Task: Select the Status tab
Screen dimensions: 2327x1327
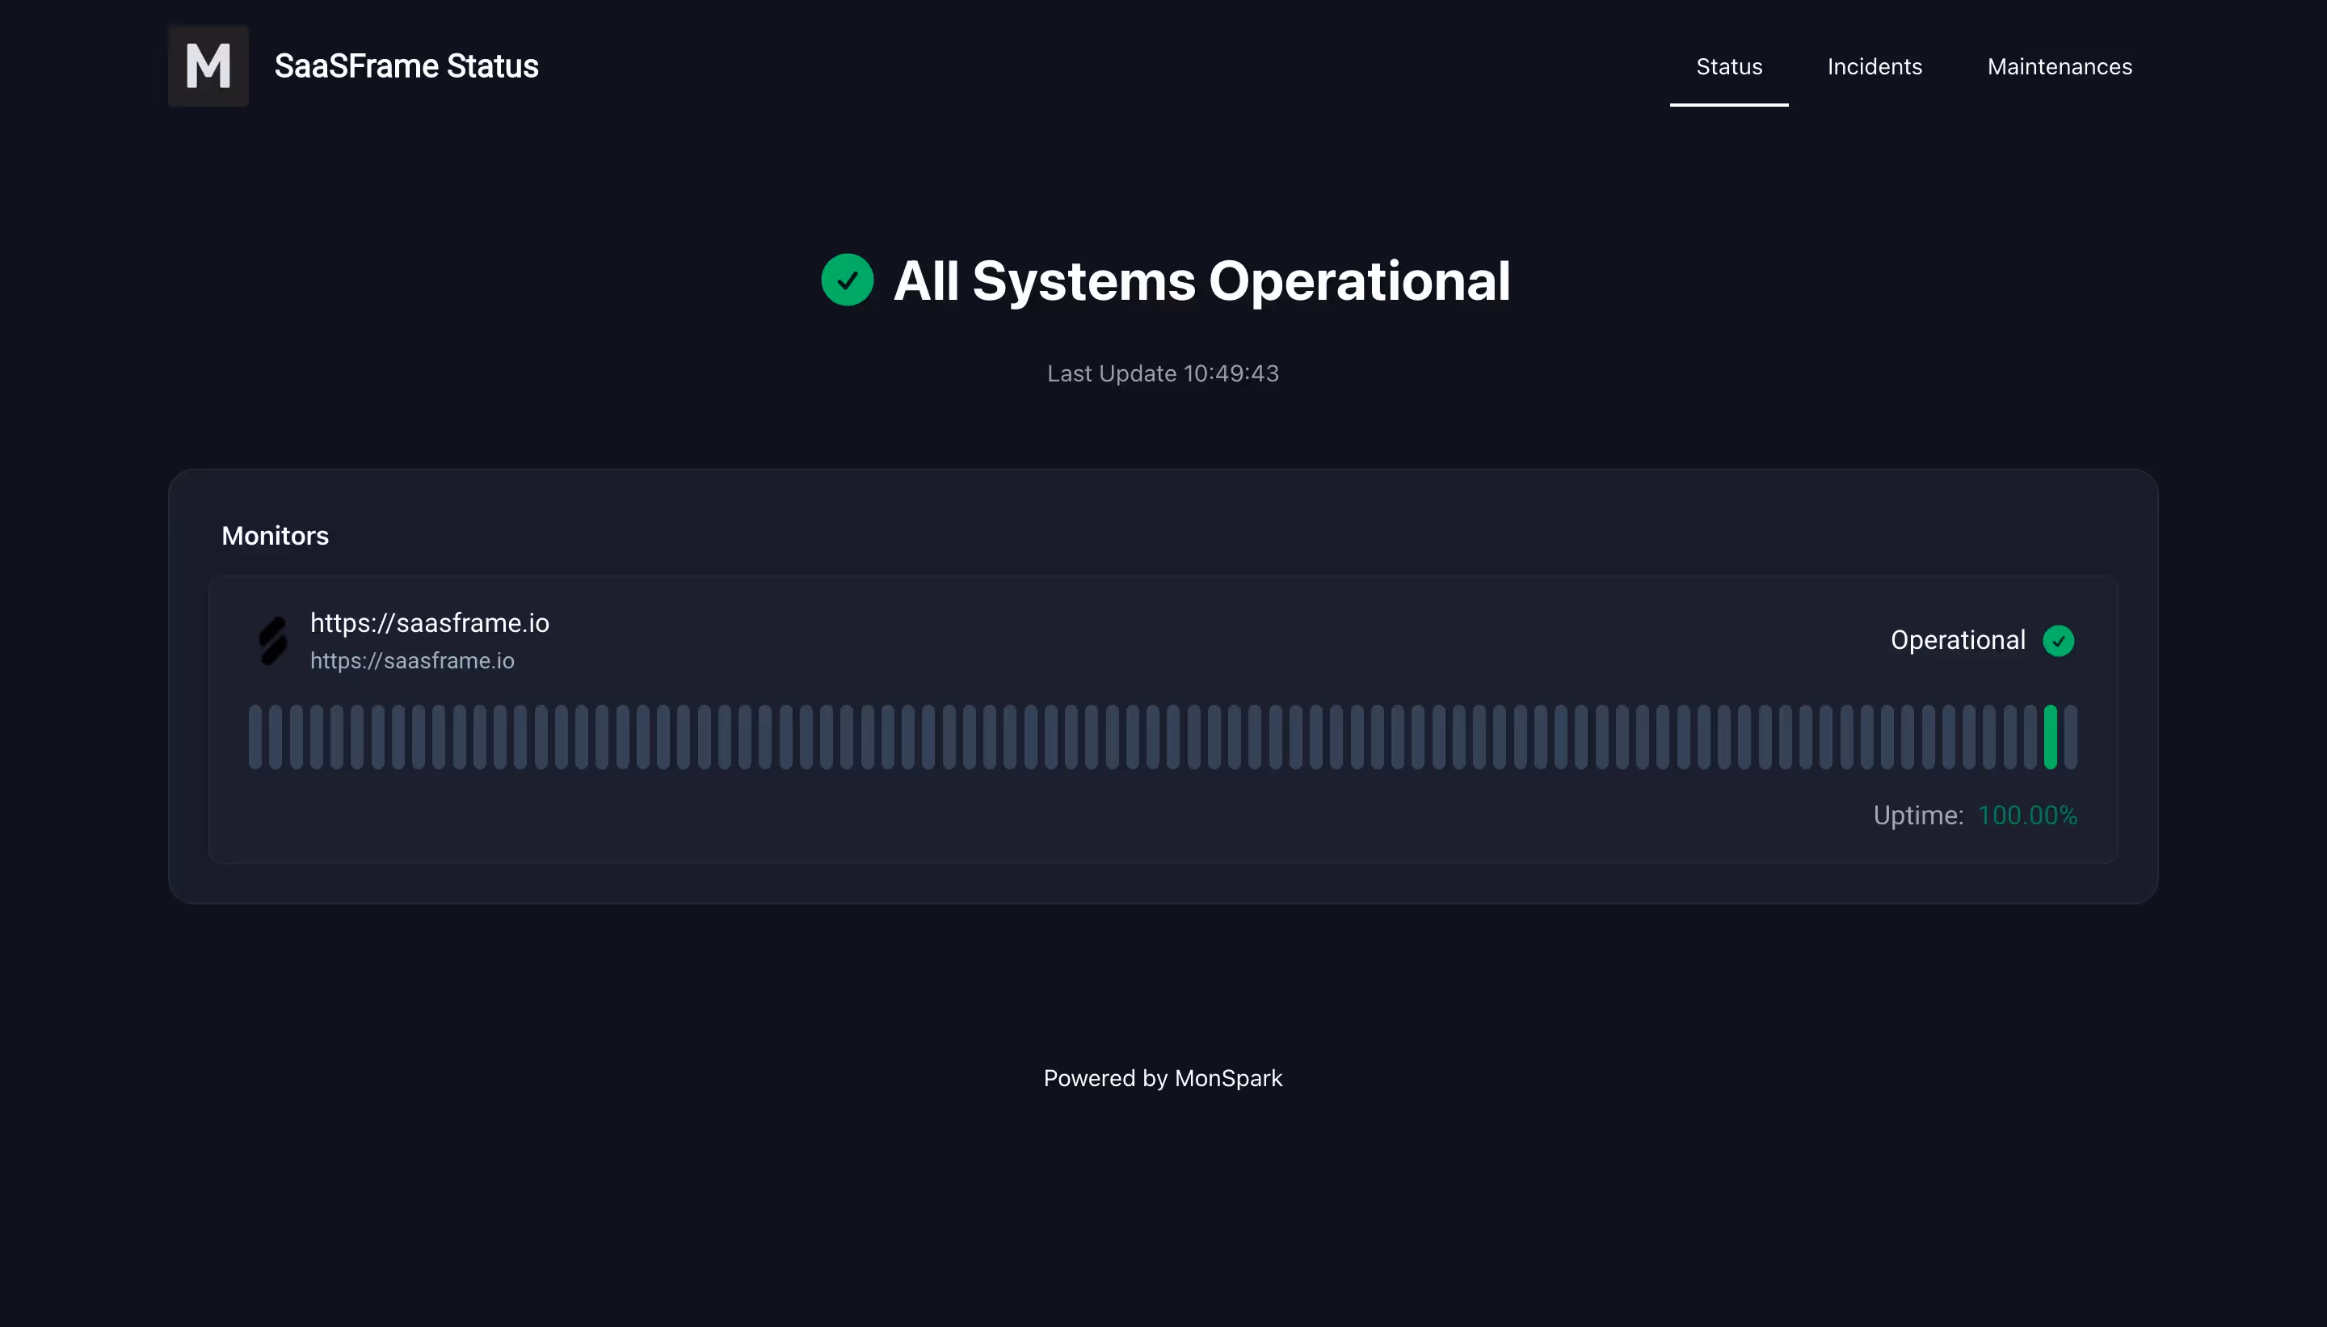Action: (x=1728, y=66)
